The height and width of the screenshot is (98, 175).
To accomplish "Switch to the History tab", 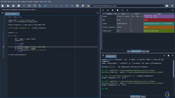I will [143, 97].
